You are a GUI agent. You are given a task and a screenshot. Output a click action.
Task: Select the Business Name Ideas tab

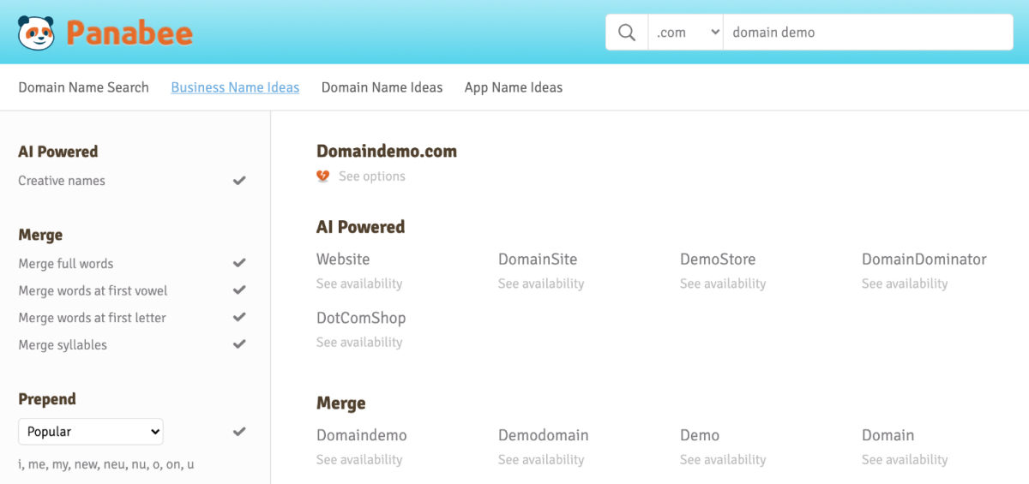(235, 87)
